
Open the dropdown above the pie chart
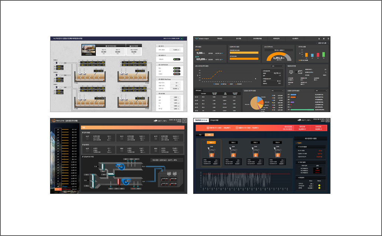(277, 91)
